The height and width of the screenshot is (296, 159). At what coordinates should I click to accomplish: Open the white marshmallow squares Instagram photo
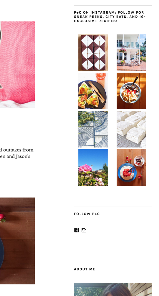coord(131,129)
